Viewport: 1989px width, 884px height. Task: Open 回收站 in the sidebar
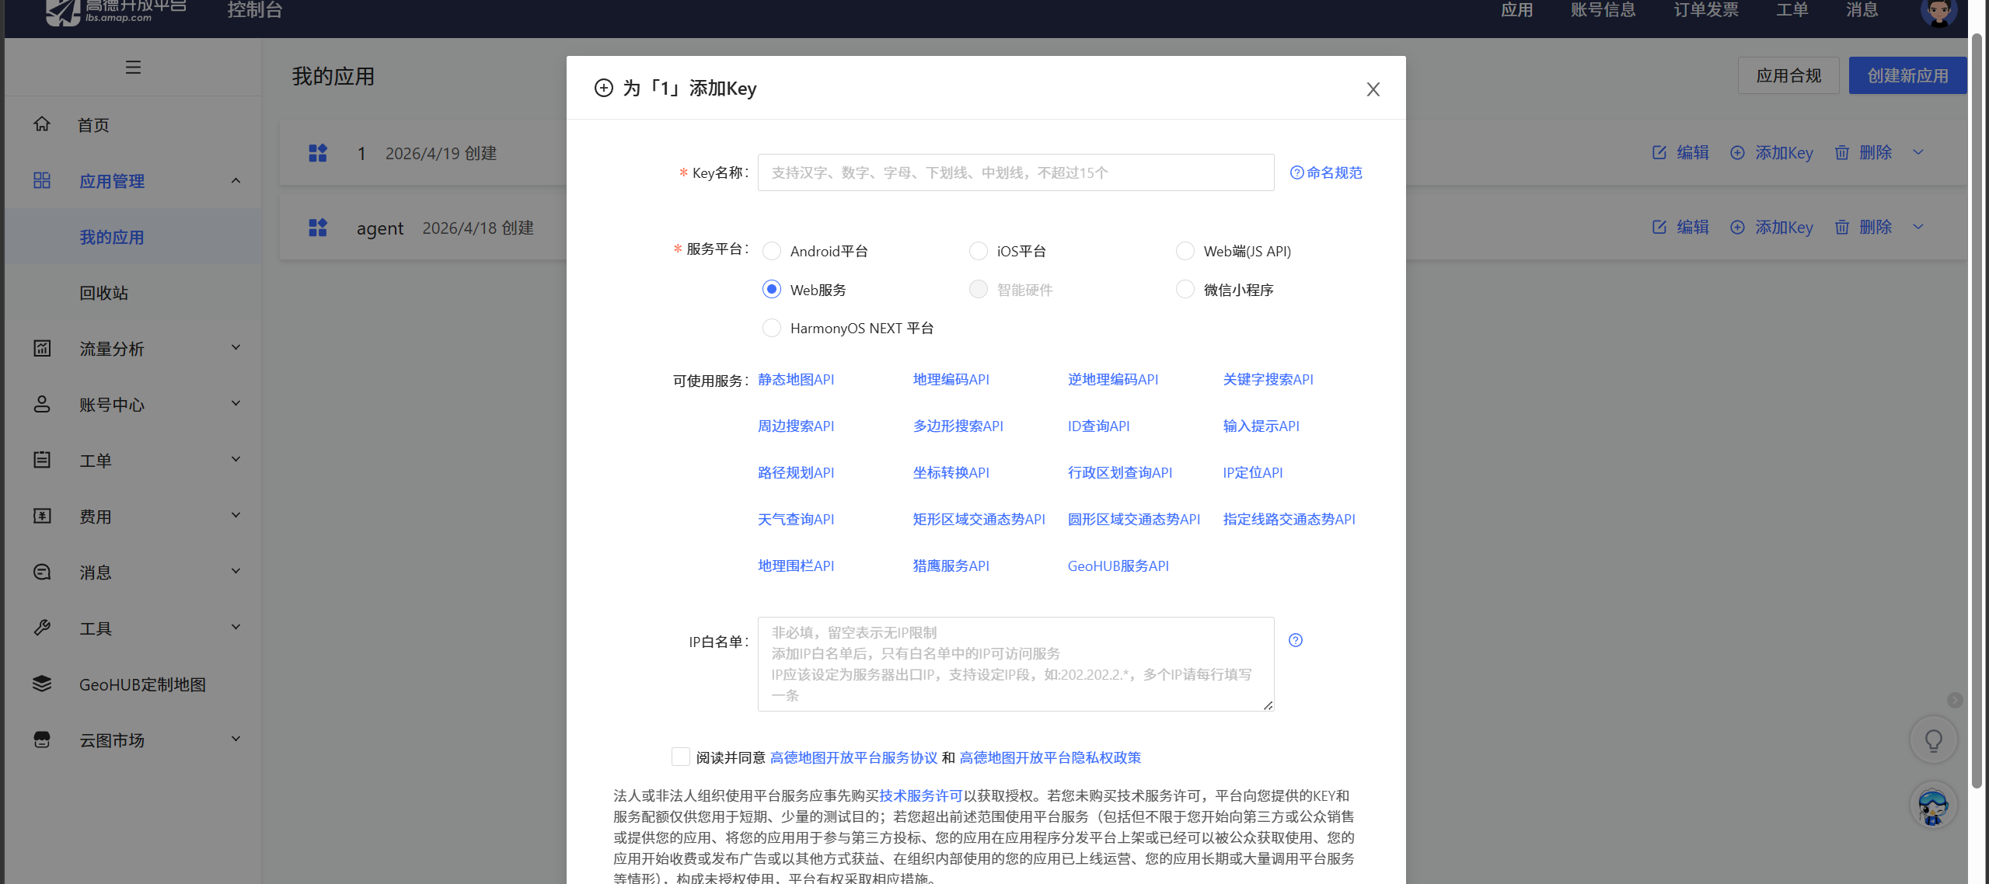point(103,293)
